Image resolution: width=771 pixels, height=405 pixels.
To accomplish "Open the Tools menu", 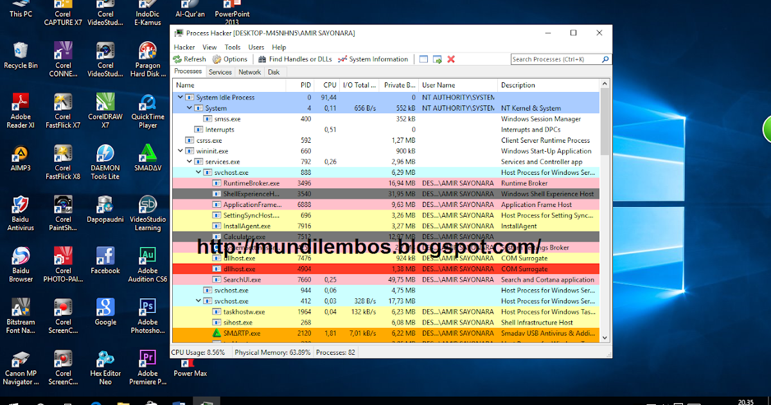I will pyautogui.click(x=233, y=47).
